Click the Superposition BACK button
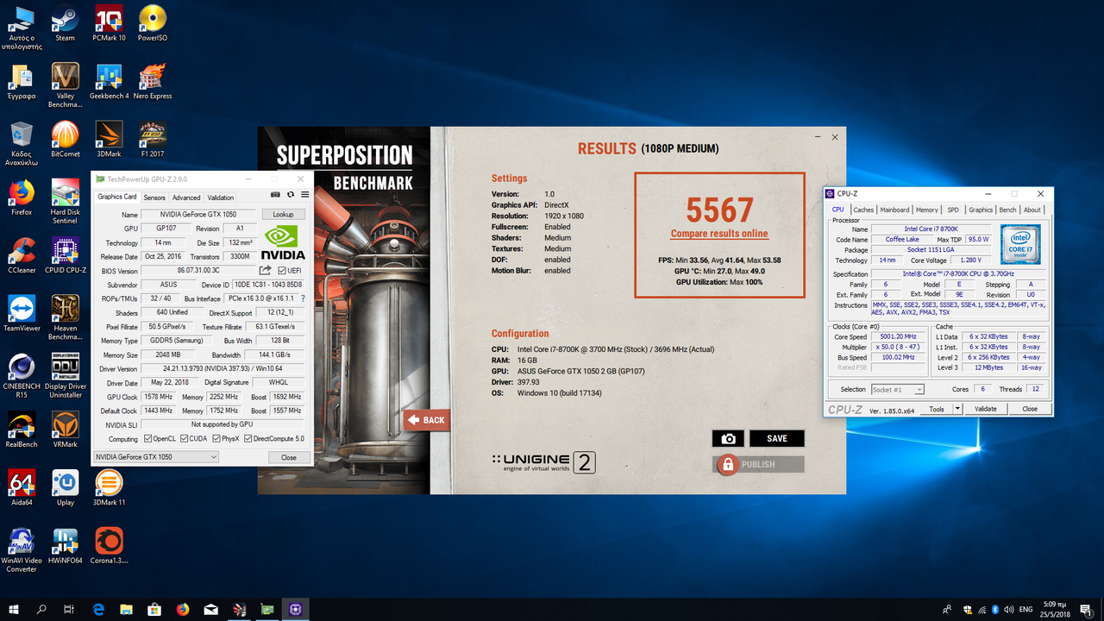 pos(426,420)
